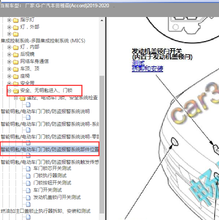Click the 灯，外部 folder icon
The height and width of the screenshot is (220, 219).
coord(16,28)
